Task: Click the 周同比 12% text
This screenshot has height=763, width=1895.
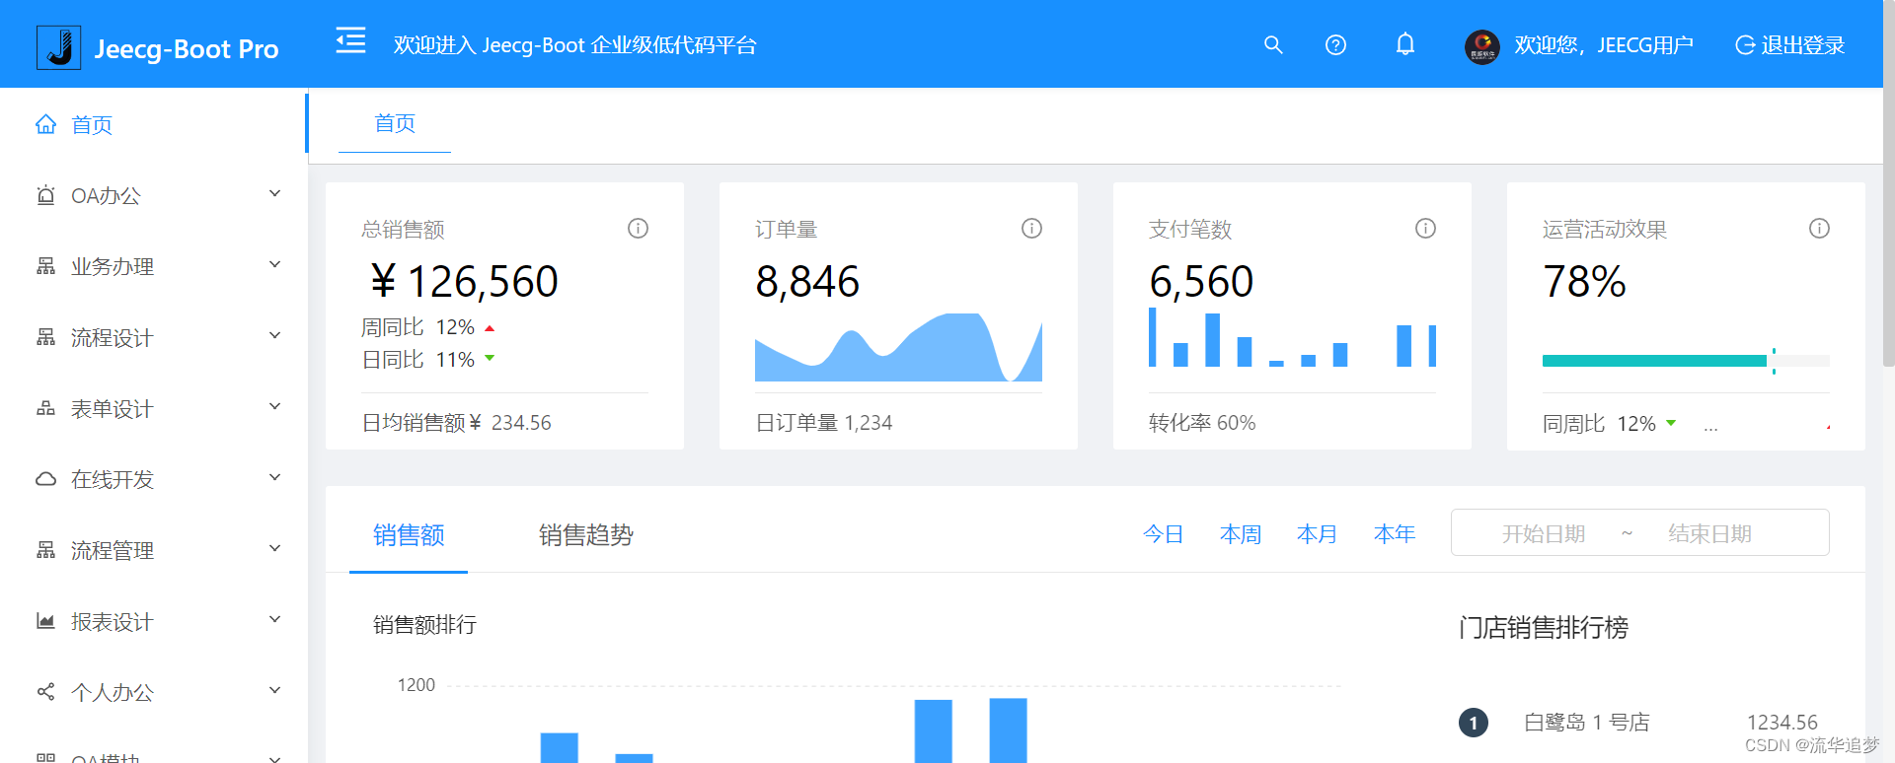Action: coord(418,327)
